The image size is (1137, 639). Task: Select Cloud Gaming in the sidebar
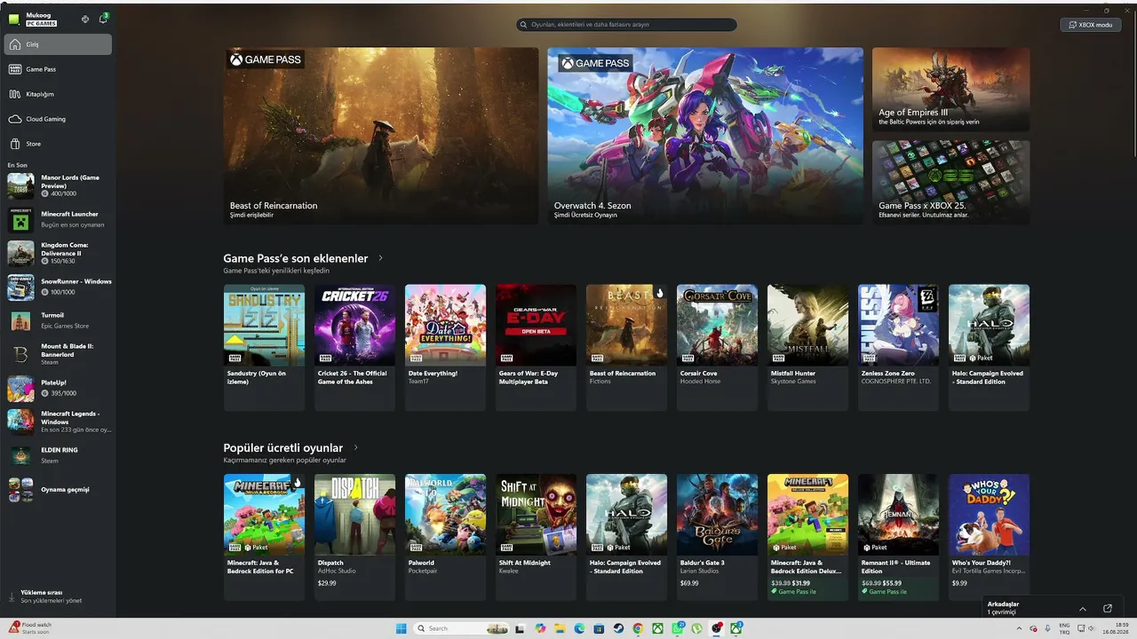point(58,119)
